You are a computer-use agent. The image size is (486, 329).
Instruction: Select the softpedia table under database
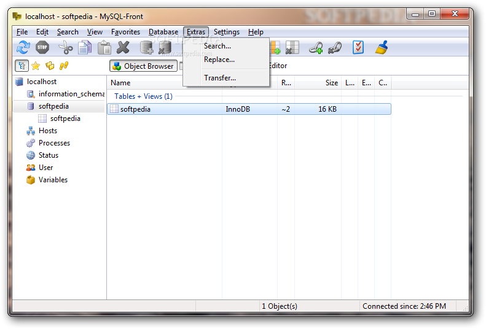click(65, 118)
